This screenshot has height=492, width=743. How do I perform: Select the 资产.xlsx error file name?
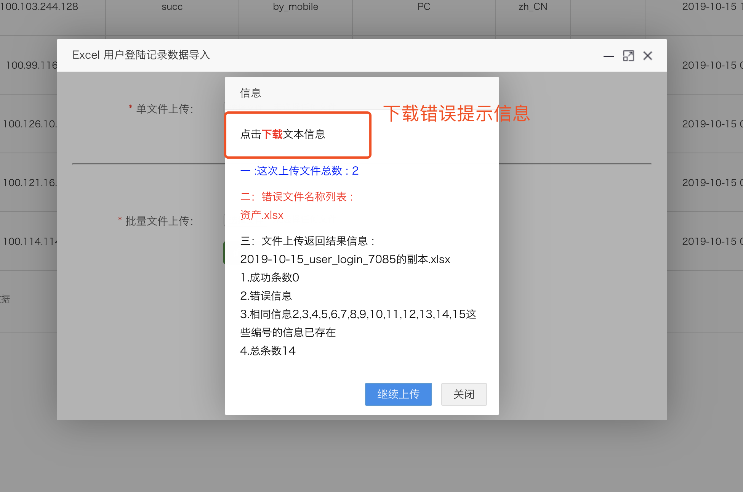(x=262, y=215)
